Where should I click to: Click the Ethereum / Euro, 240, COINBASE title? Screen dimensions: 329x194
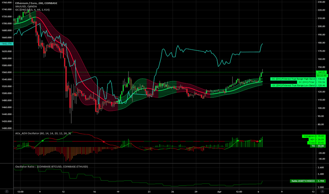click(x=36, y=3)
